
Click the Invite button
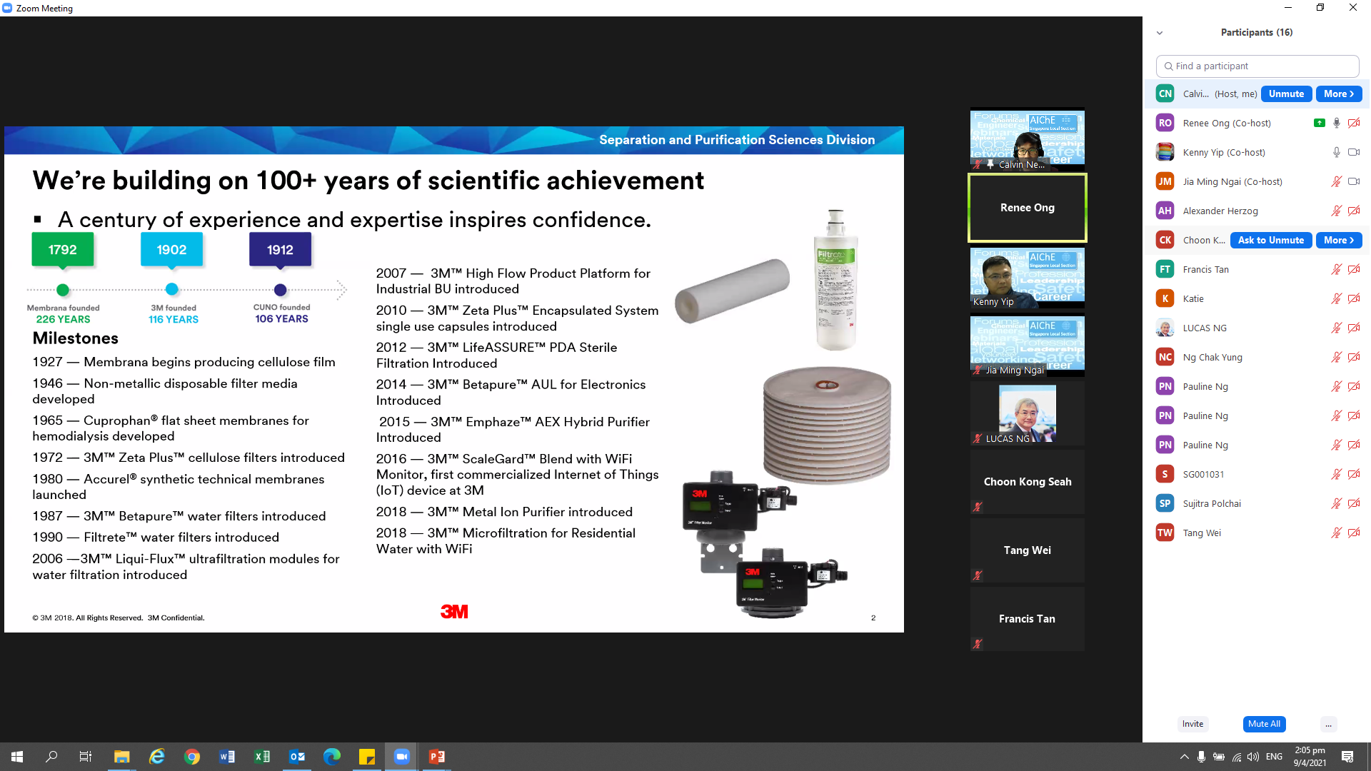coord(1192,724)
